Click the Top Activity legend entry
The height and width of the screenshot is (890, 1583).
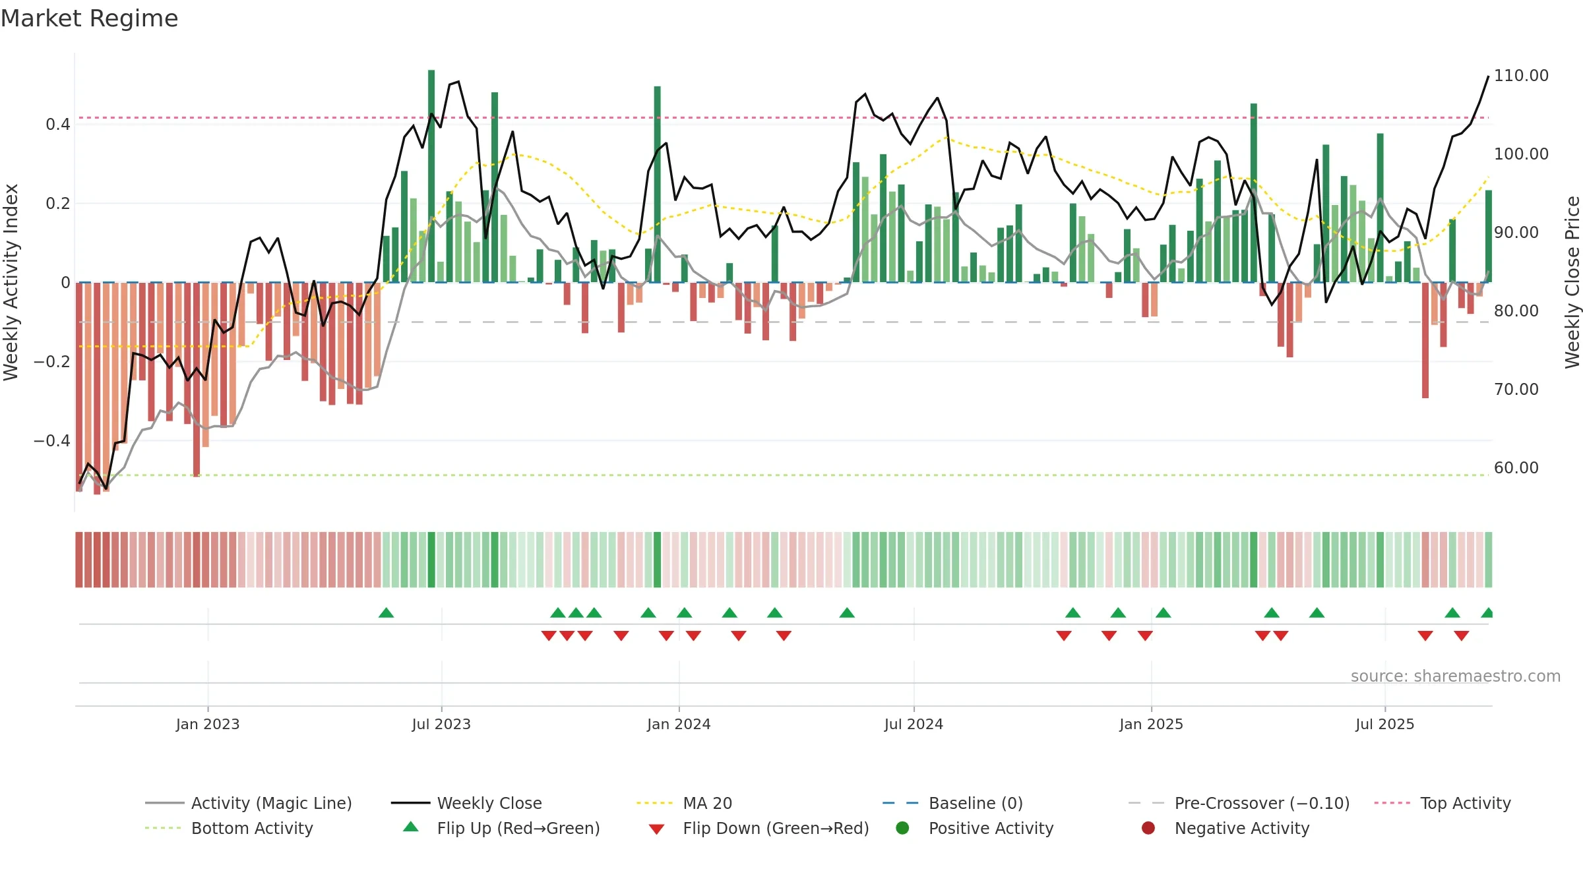[1443, 803]
